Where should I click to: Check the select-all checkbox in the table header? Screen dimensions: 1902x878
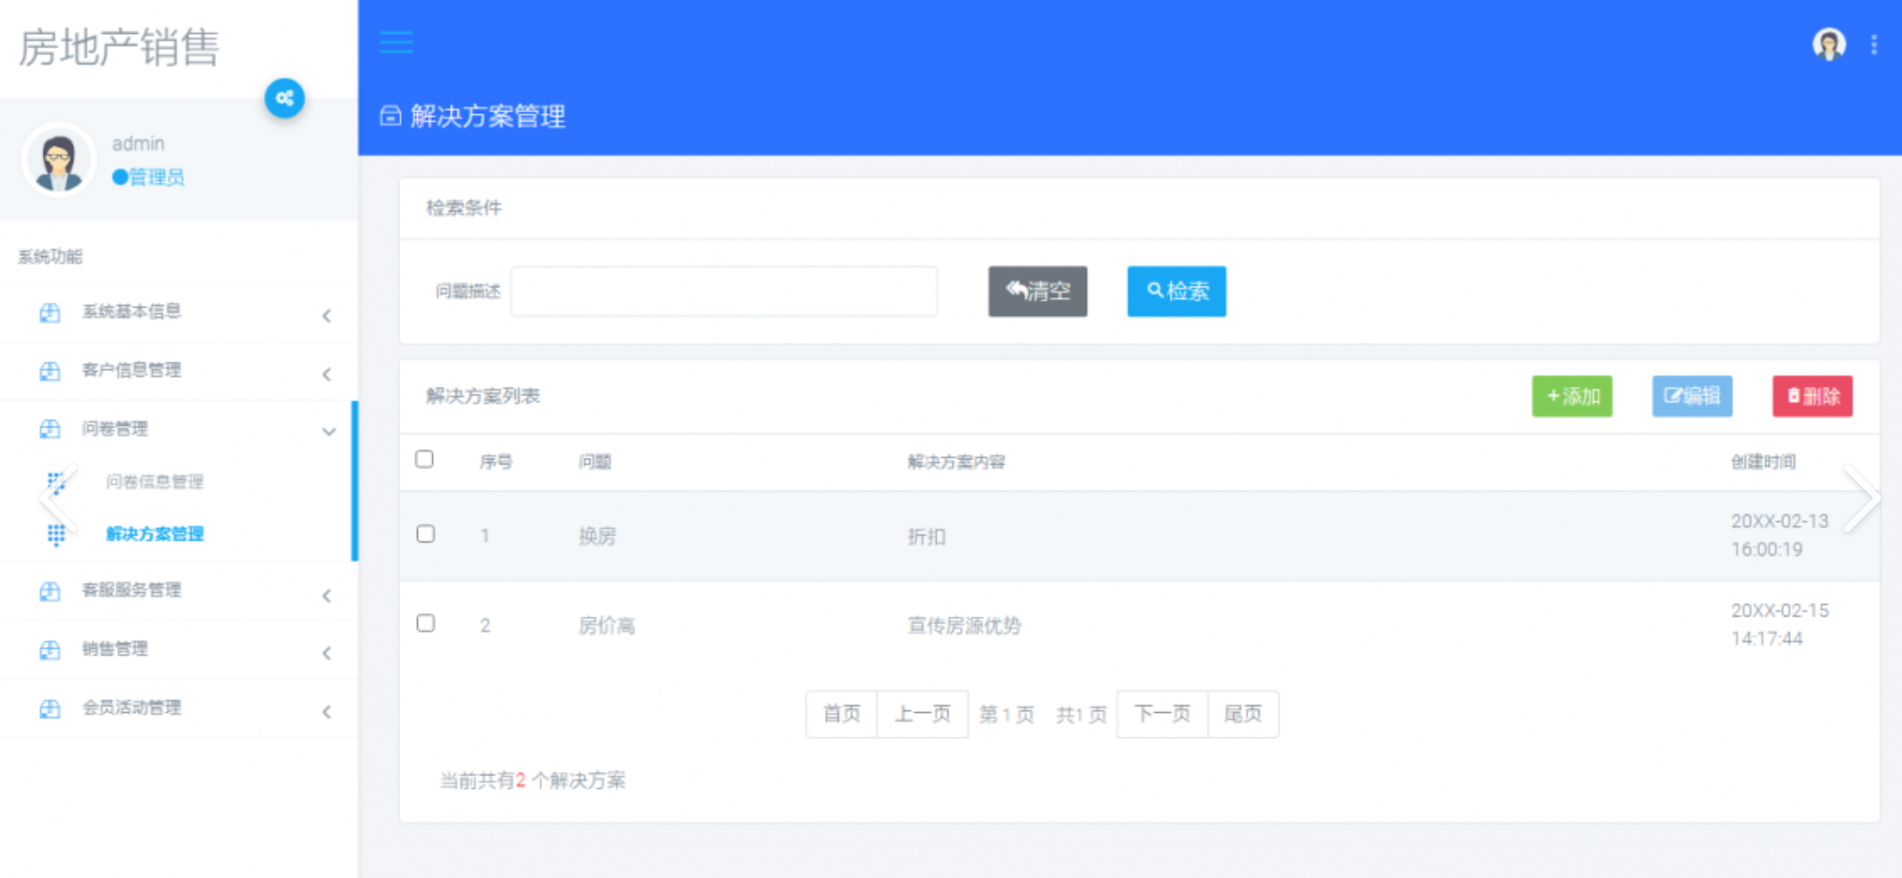pyautogui.click(x=424, y=459)
